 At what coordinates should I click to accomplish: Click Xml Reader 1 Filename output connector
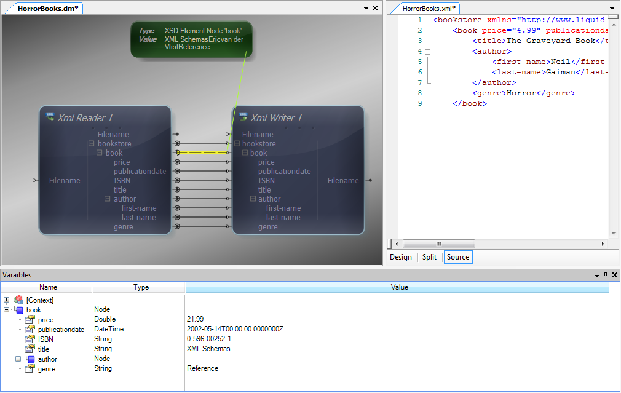pos(177,134)
